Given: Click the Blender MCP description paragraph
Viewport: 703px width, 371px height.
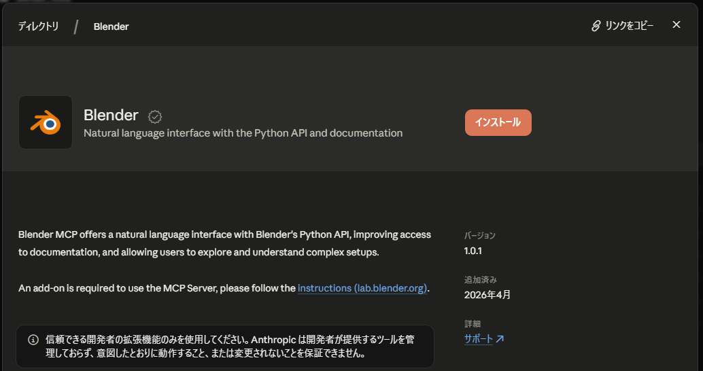Looking at the screenshot, I should point(224,243).
